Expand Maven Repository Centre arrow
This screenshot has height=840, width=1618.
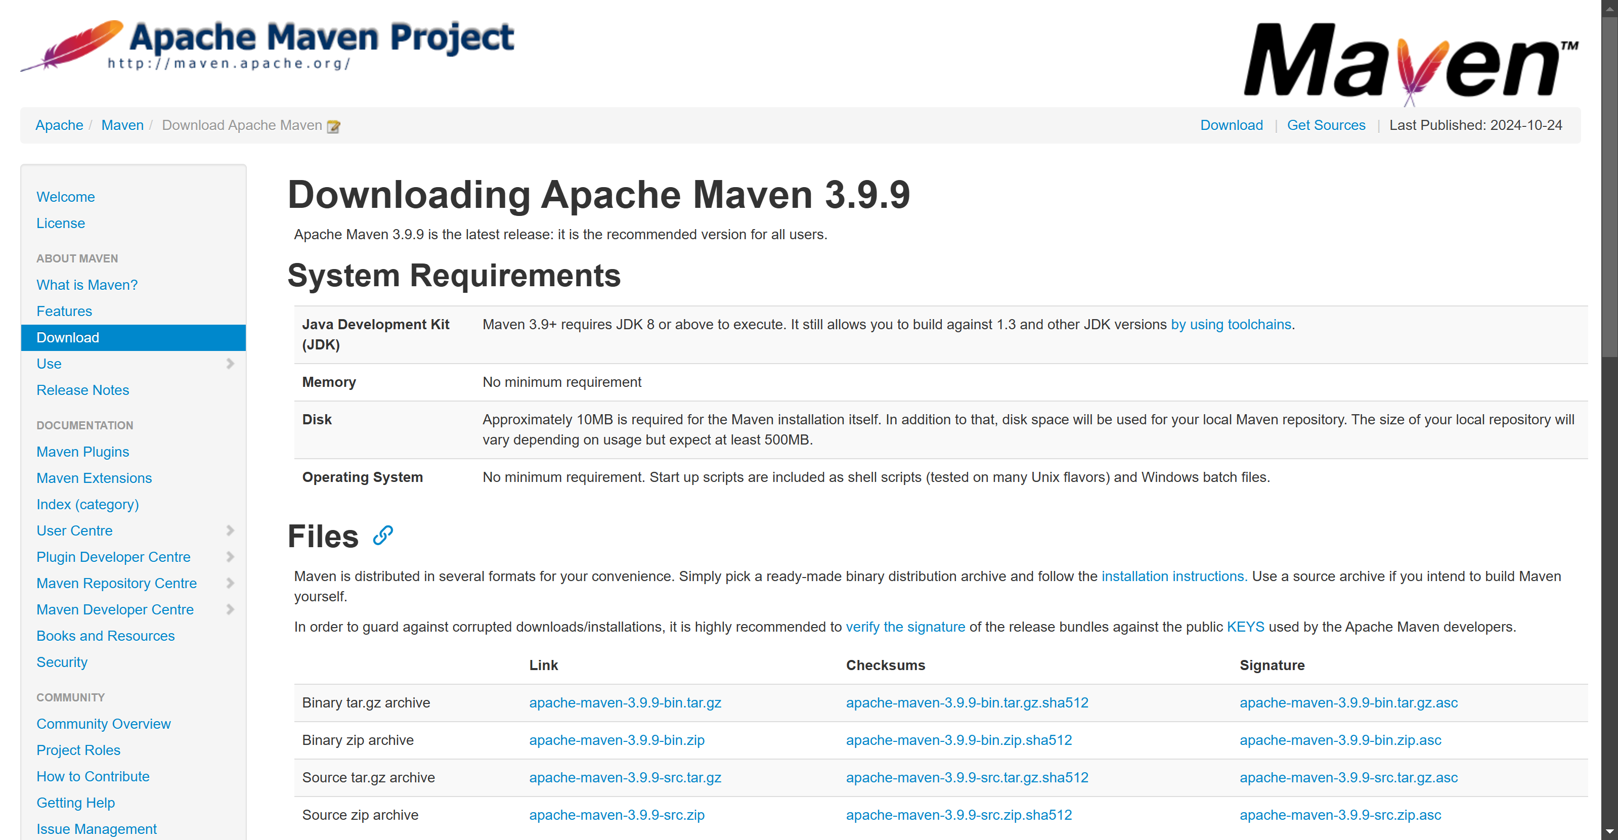[230, 583]
